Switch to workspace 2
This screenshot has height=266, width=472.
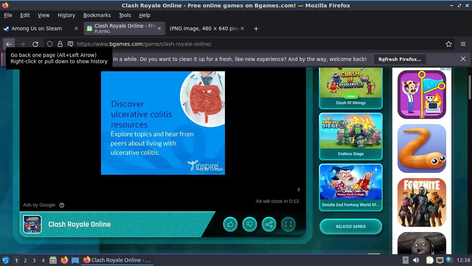point(25,260)
